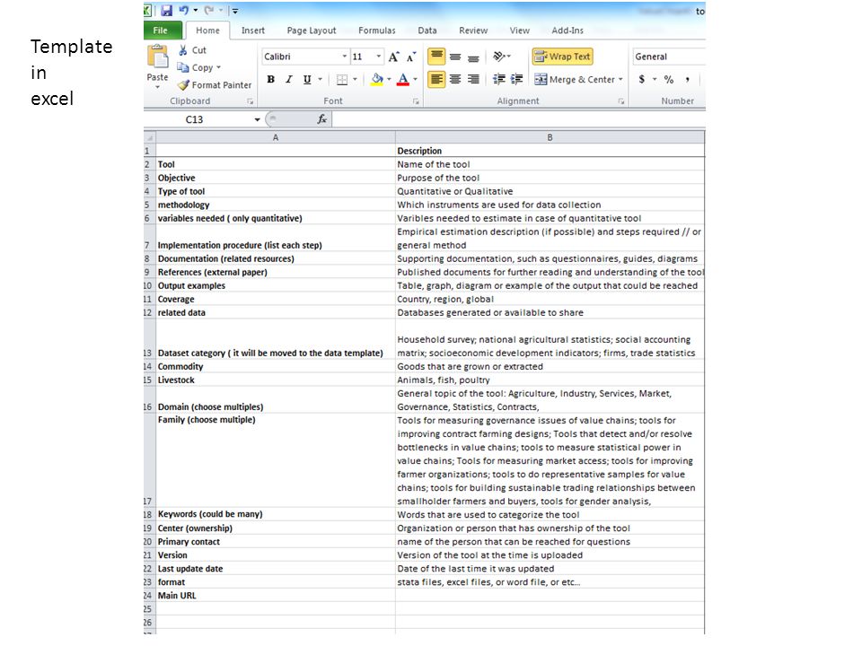Select Top Align vertical alignment
This screenshot has height=646, width=862.
(x=436, y=56)
